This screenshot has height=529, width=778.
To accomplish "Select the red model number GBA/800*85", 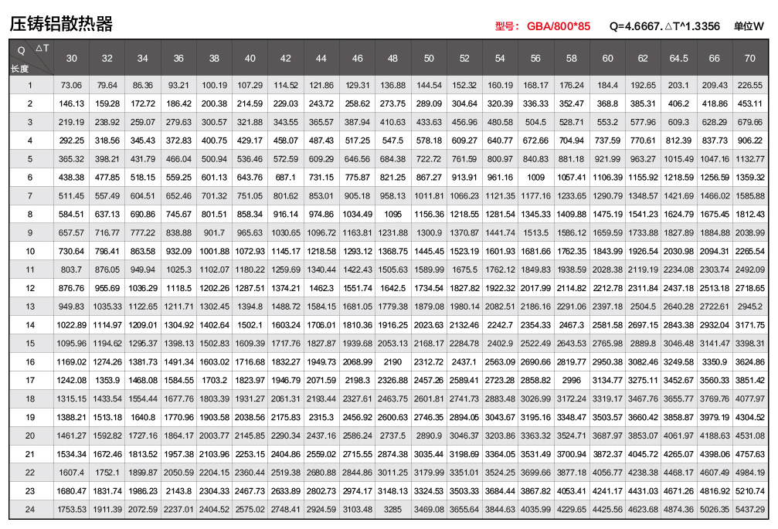I will [x=558, y=26].
